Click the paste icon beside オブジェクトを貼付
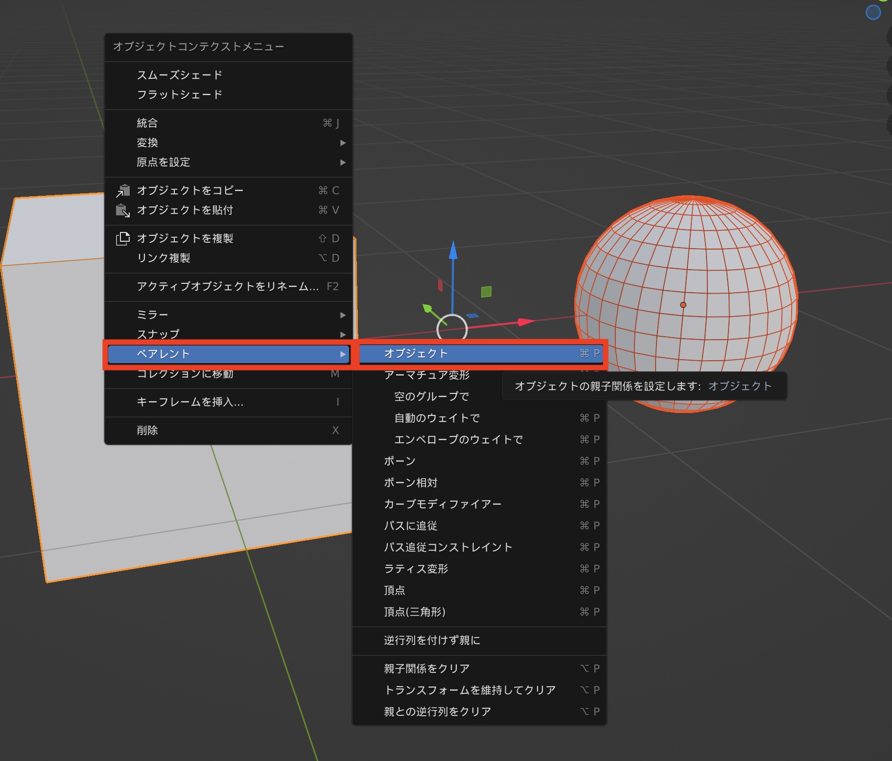 (x=122, y=210)
